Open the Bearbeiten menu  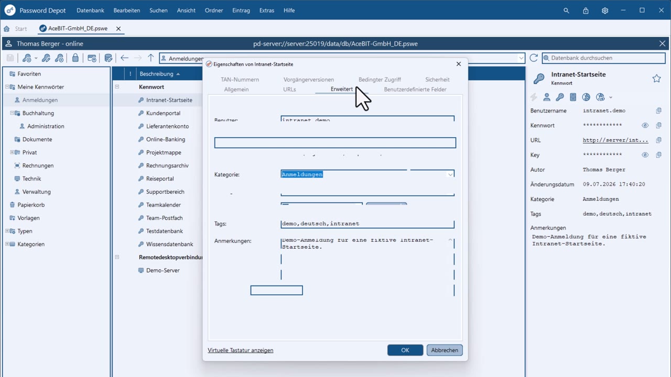coord(126,10)
